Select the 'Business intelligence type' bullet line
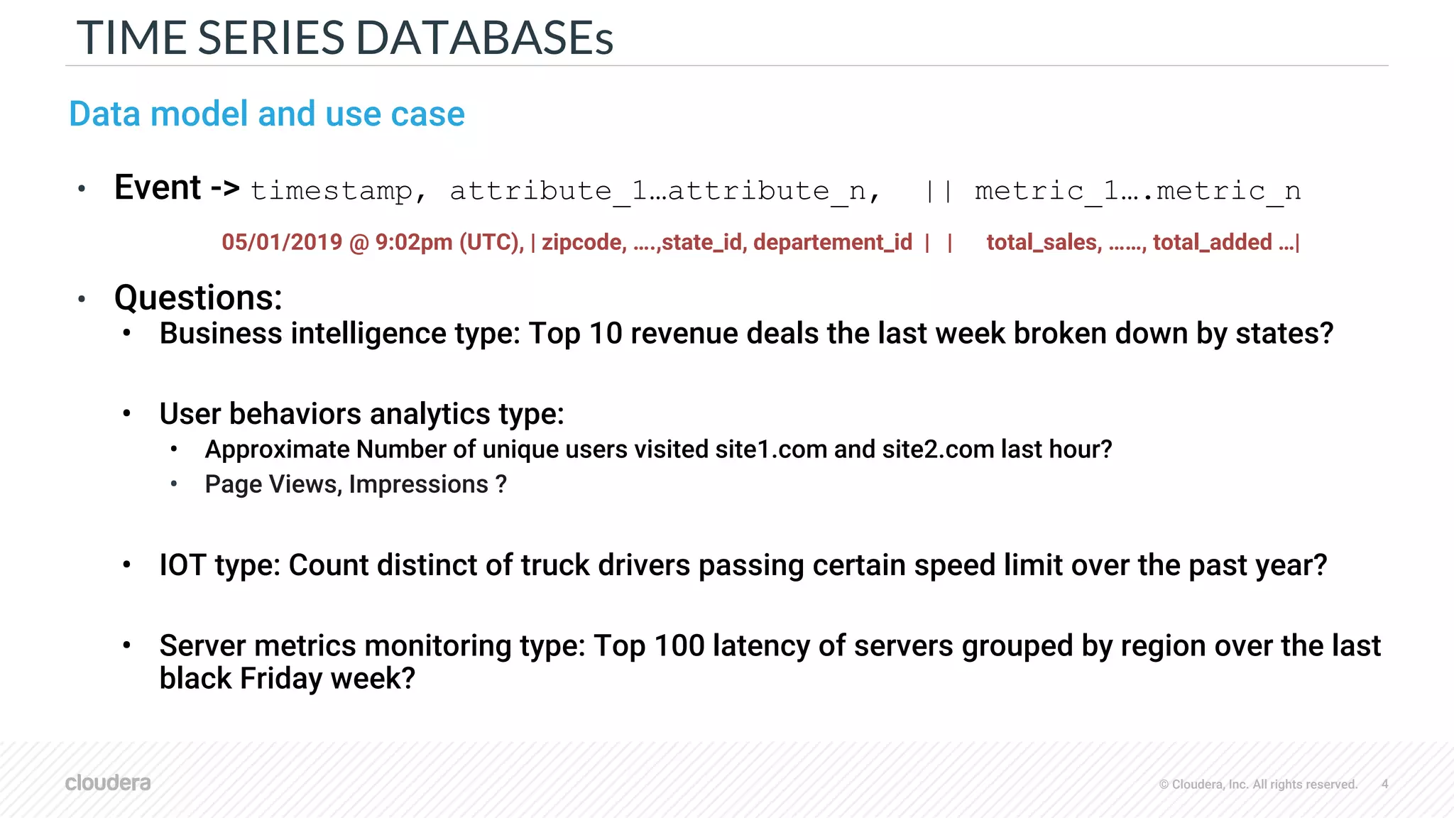Viewport: 1454px width, 818px height. coord(746,334)
